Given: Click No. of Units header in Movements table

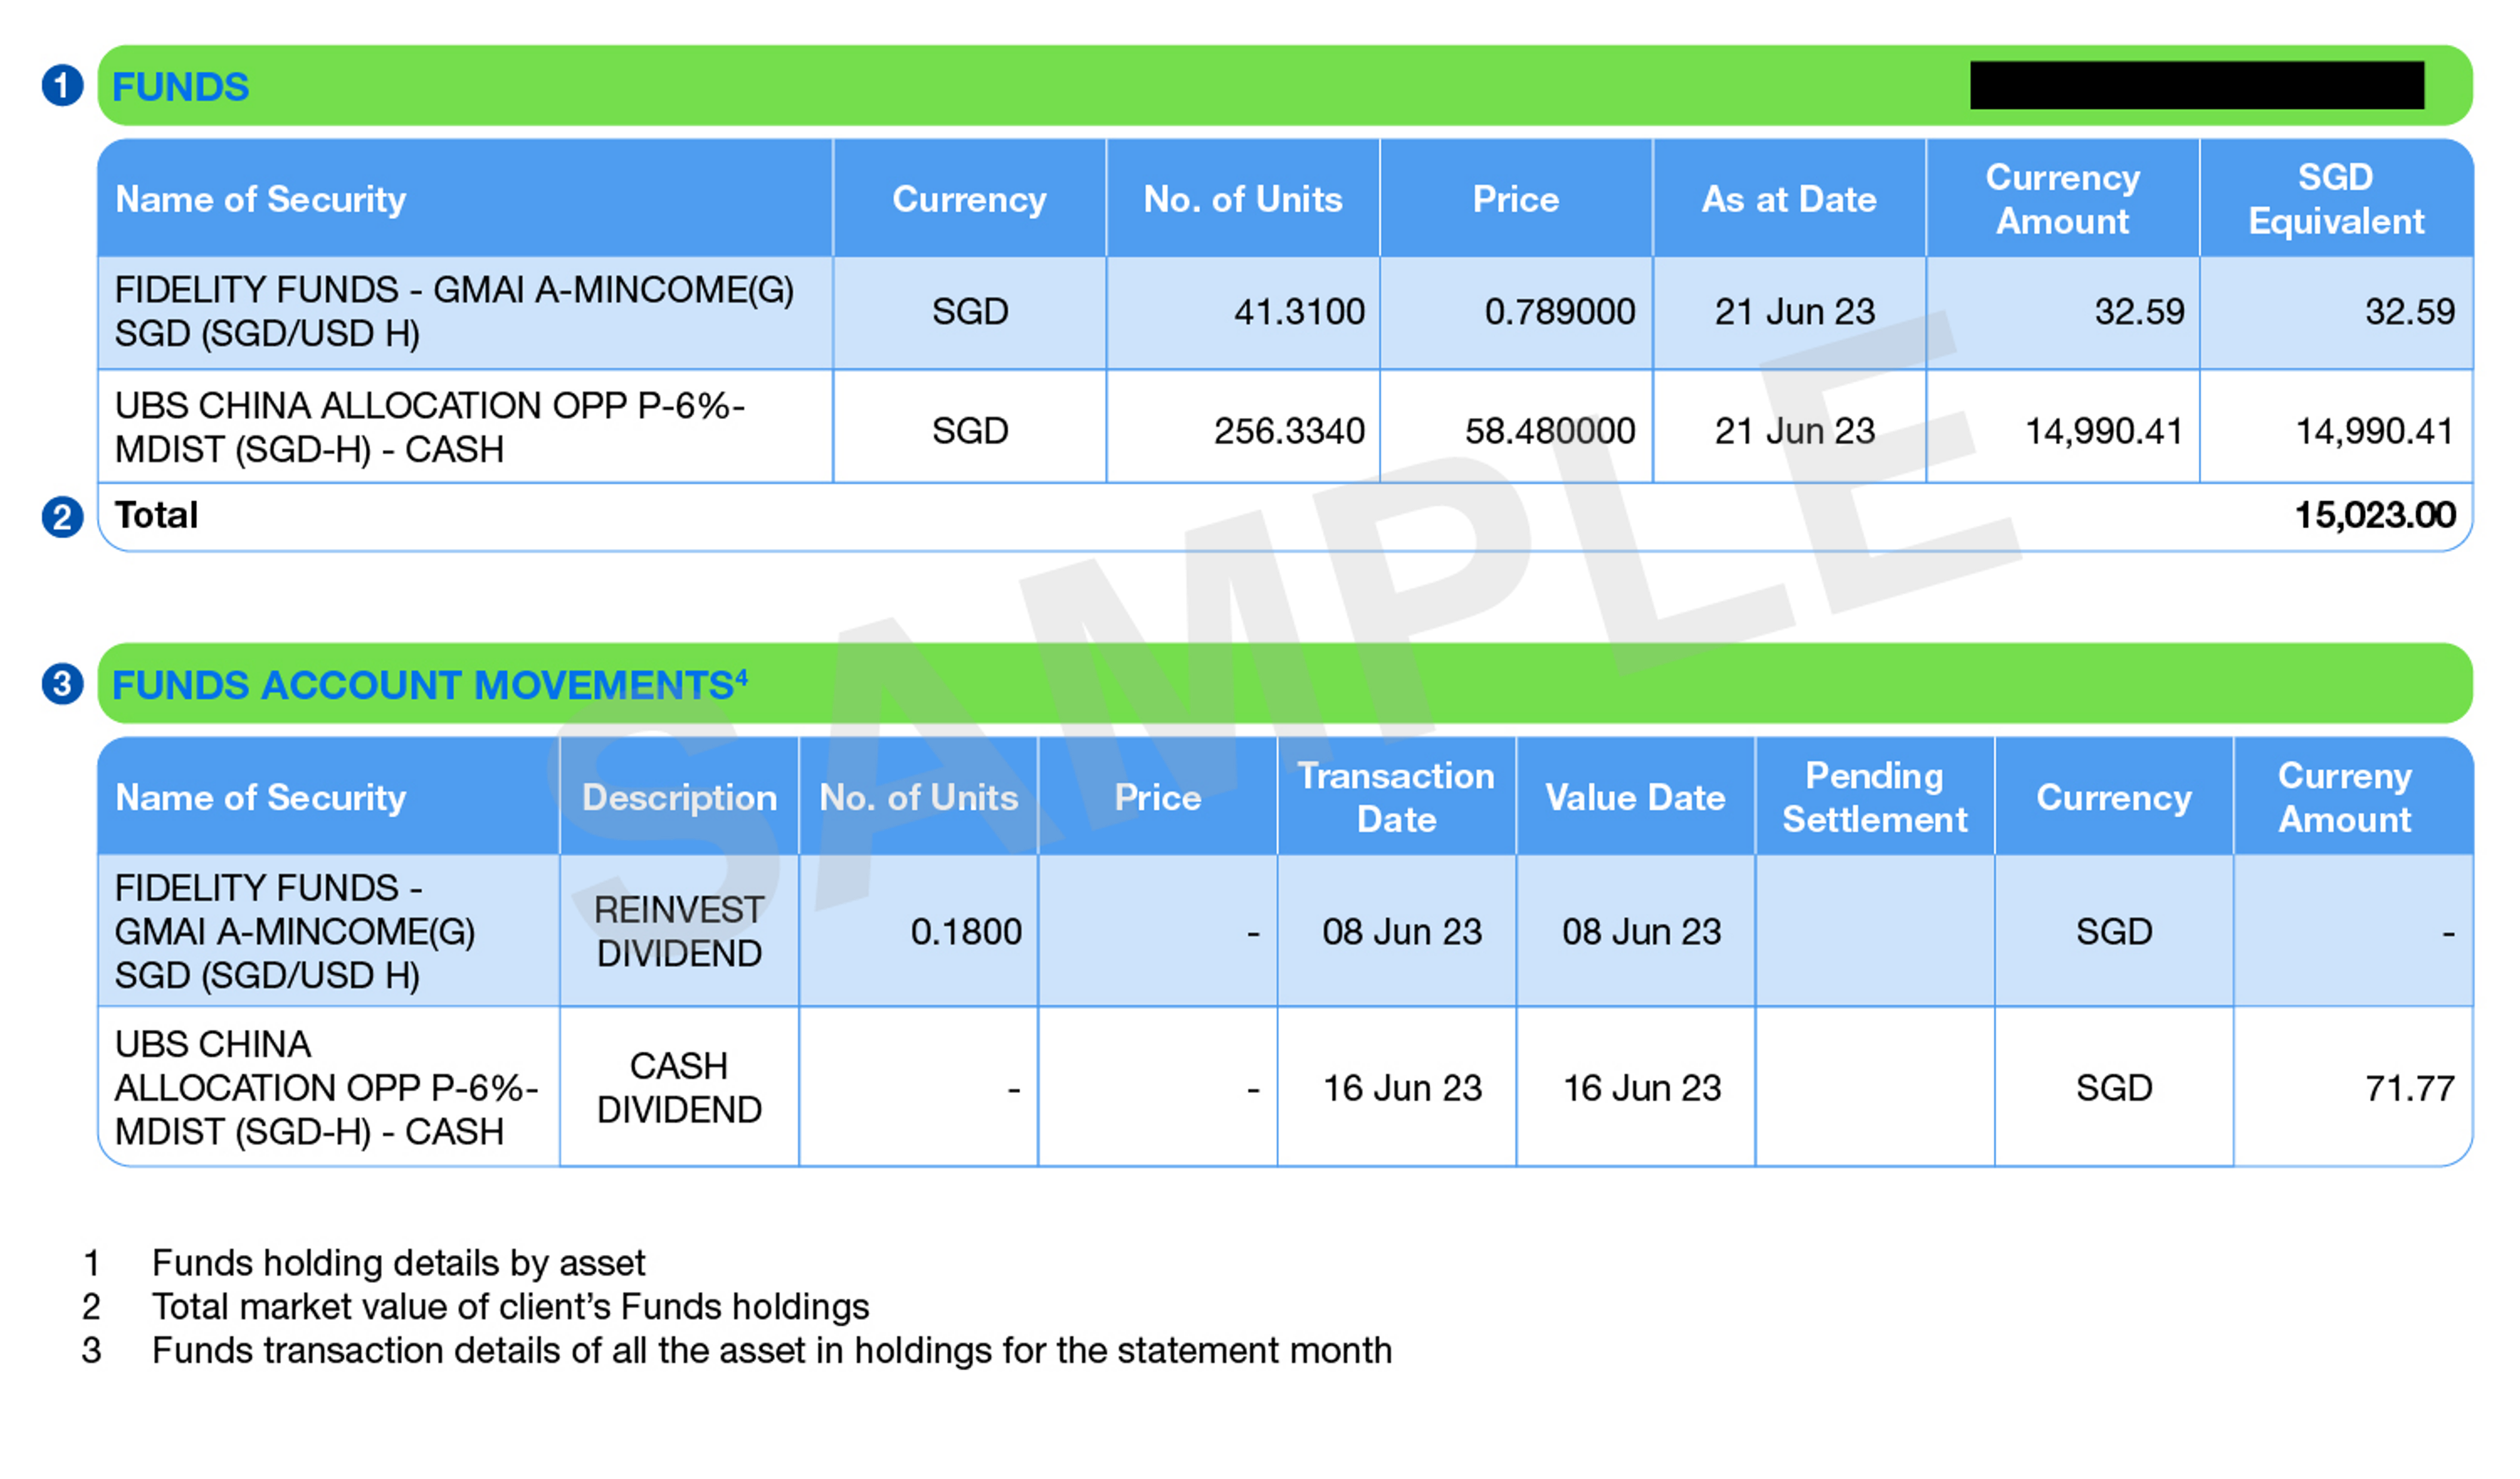Looking at the screenshot, I should (x=918, y=798).
